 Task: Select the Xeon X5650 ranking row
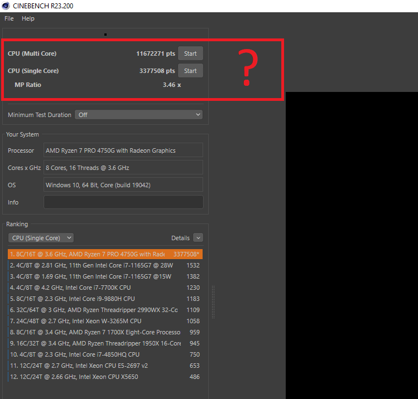105,377
